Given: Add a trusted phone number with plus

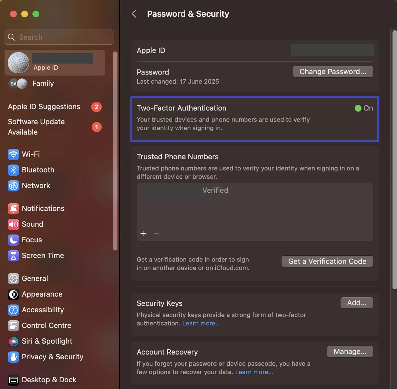Looking at the screenshot, I should [x=143, y=233].
